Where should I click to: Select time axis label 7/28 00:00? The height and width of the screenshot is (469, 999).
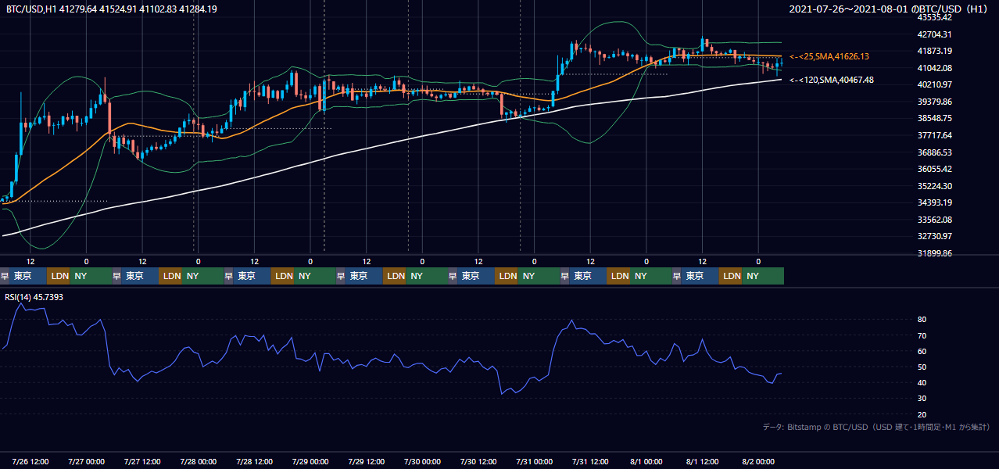pyautogui.click(x=199, y=461)
